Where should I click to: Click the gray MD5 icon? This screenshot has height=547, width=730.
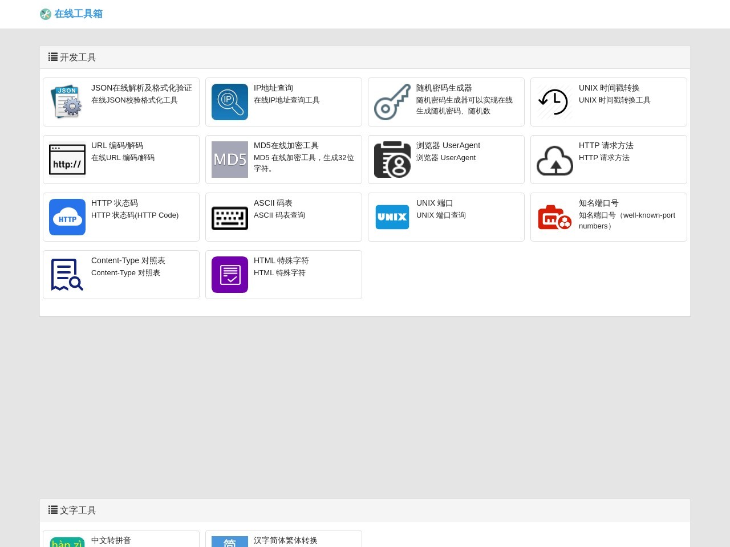230,160
